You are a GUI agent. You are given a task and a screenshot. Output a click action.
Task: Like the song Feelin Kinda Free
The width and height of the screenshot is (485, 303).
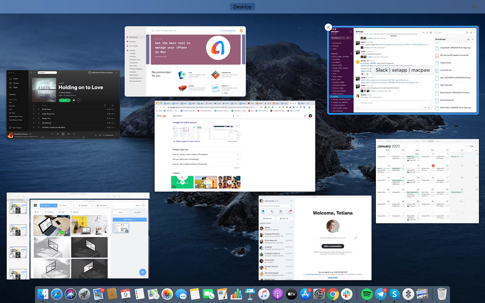(38, 114)
